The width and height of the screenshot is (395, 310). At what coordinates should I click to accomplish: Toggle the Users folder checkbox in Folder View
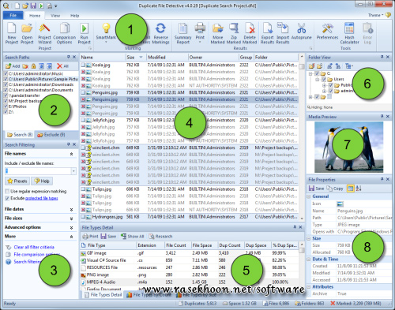(324, 79)
